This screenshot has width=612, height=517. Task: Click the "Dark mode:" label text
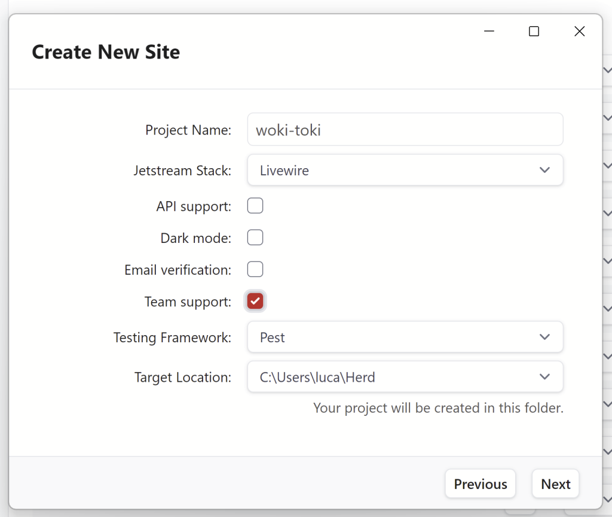point(195,238)
